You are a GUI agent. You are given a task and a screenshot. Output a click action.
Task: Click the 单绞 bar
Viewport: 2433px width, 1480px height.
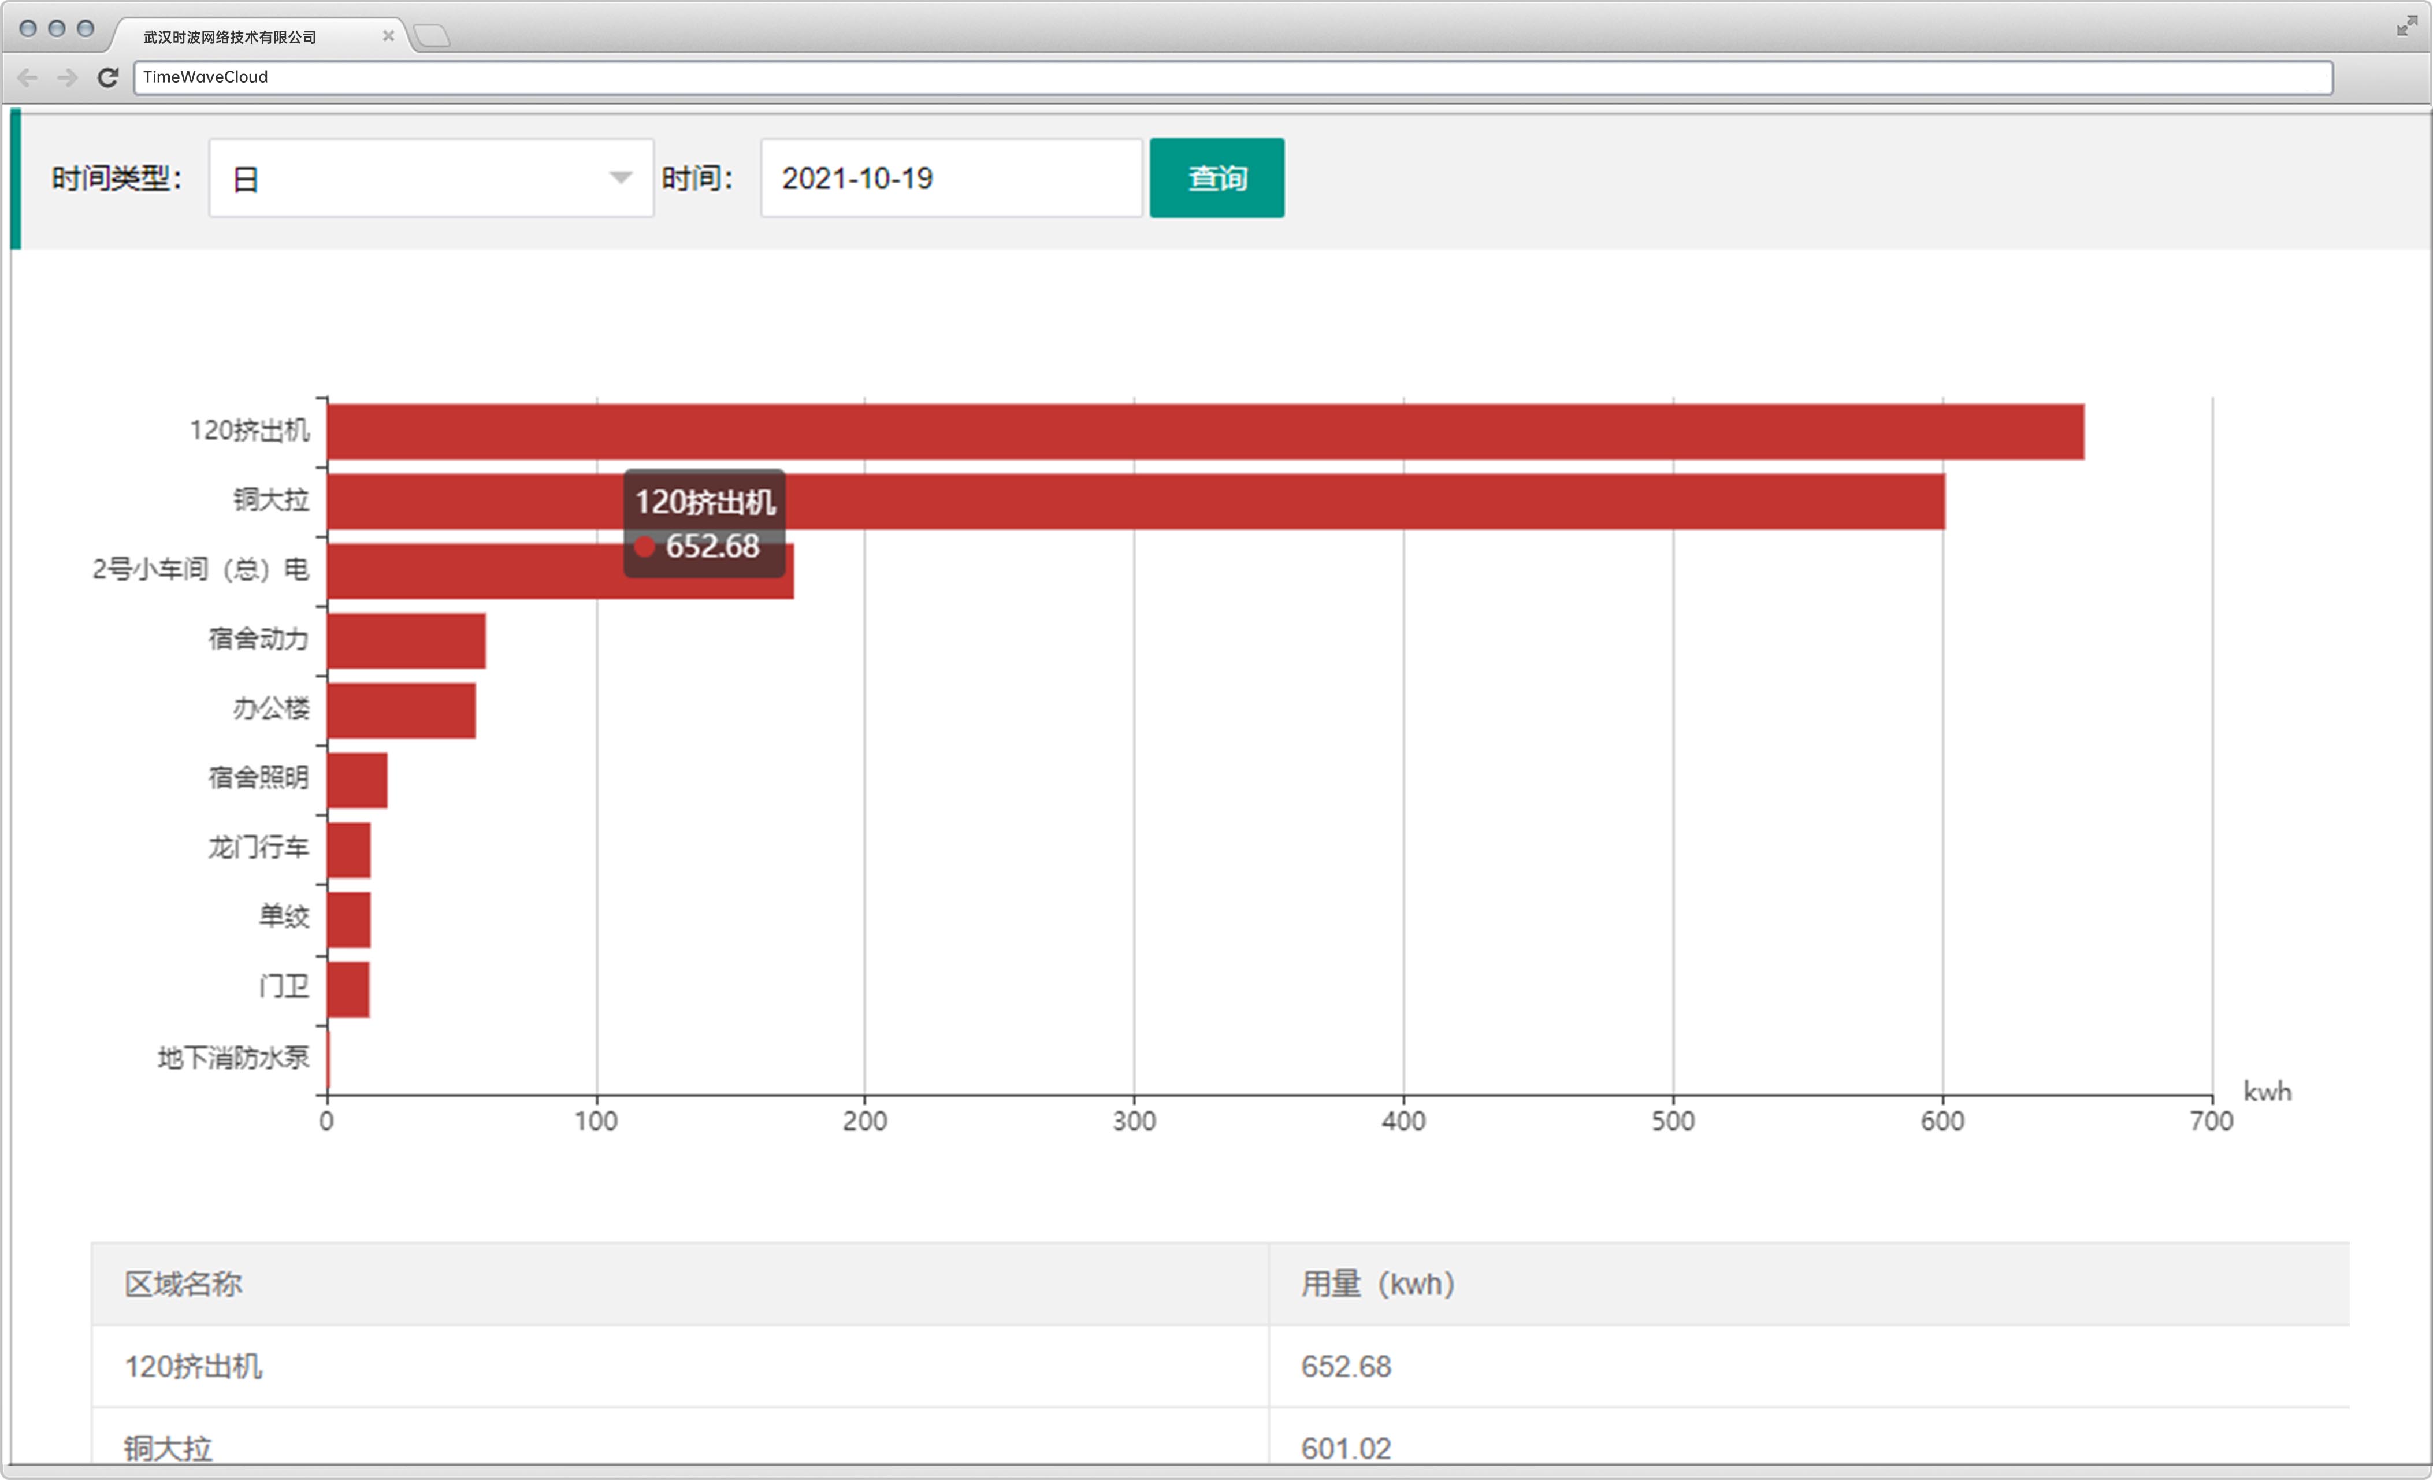coord(348,919)
